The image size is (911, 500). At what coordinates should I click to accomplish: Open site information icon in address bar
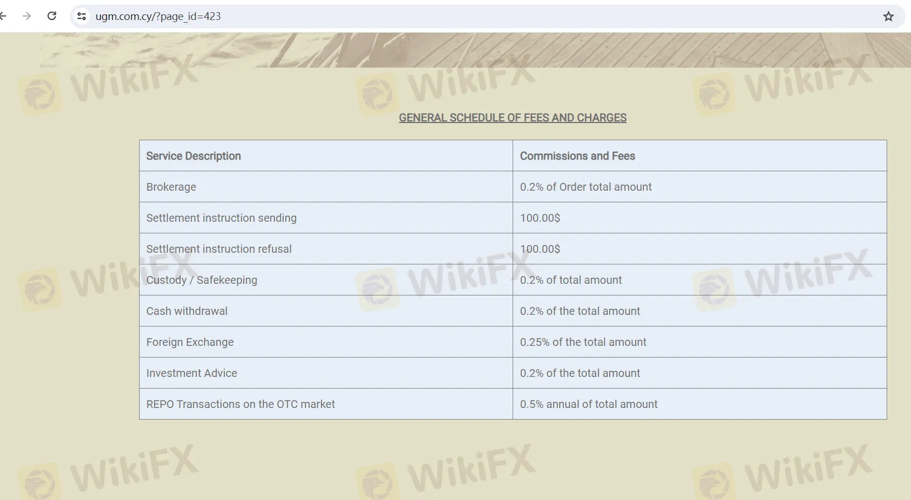tap(81, 16)
